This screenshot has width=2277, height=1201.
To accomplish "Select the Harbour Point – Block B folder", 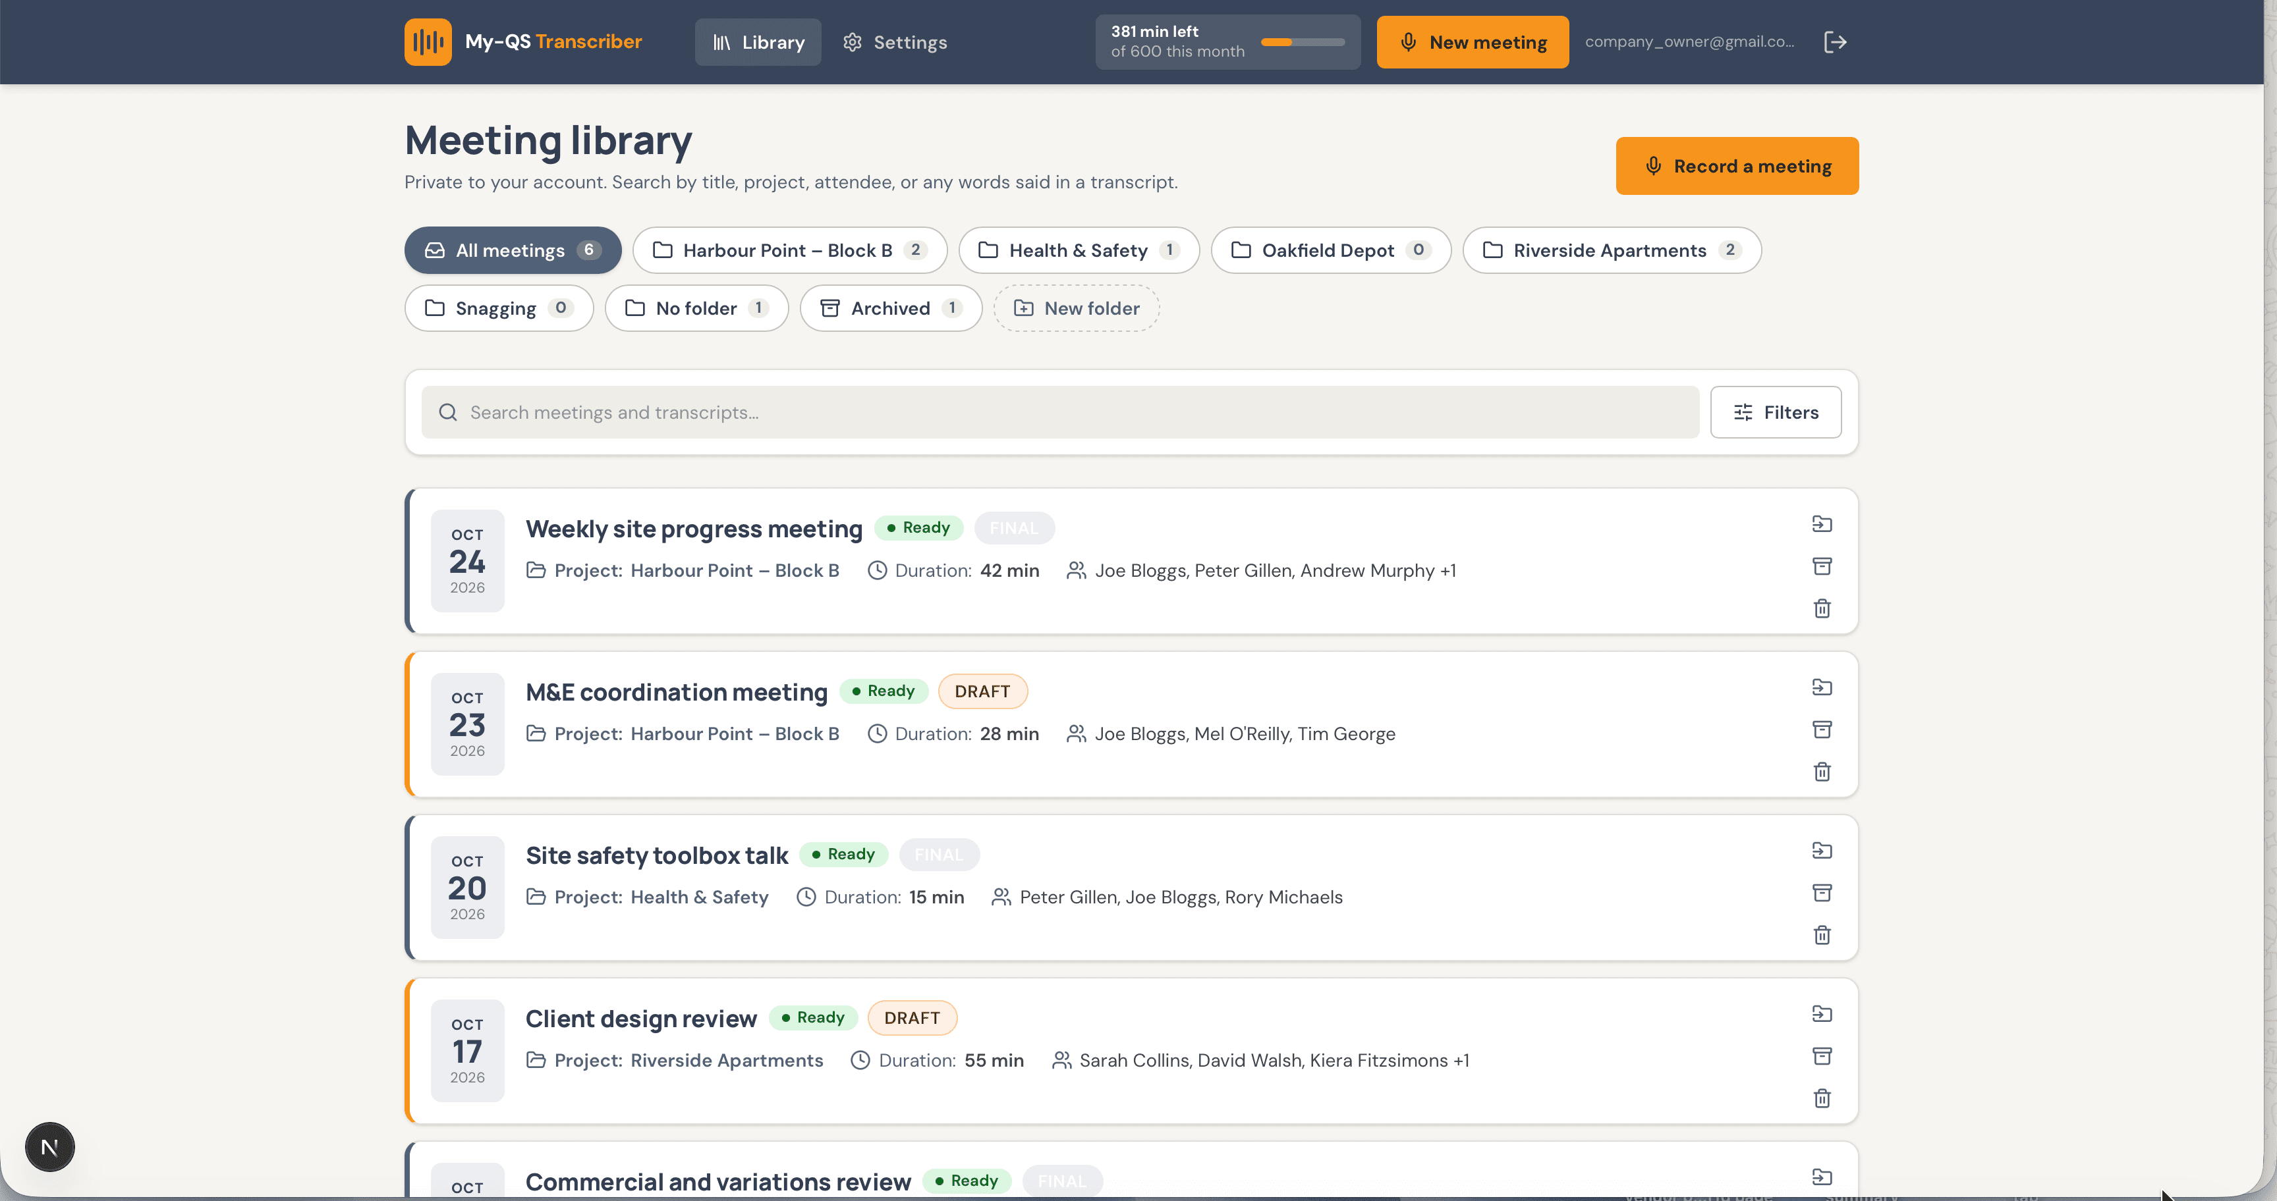I will pyautogui.click(x=789, y=250).
